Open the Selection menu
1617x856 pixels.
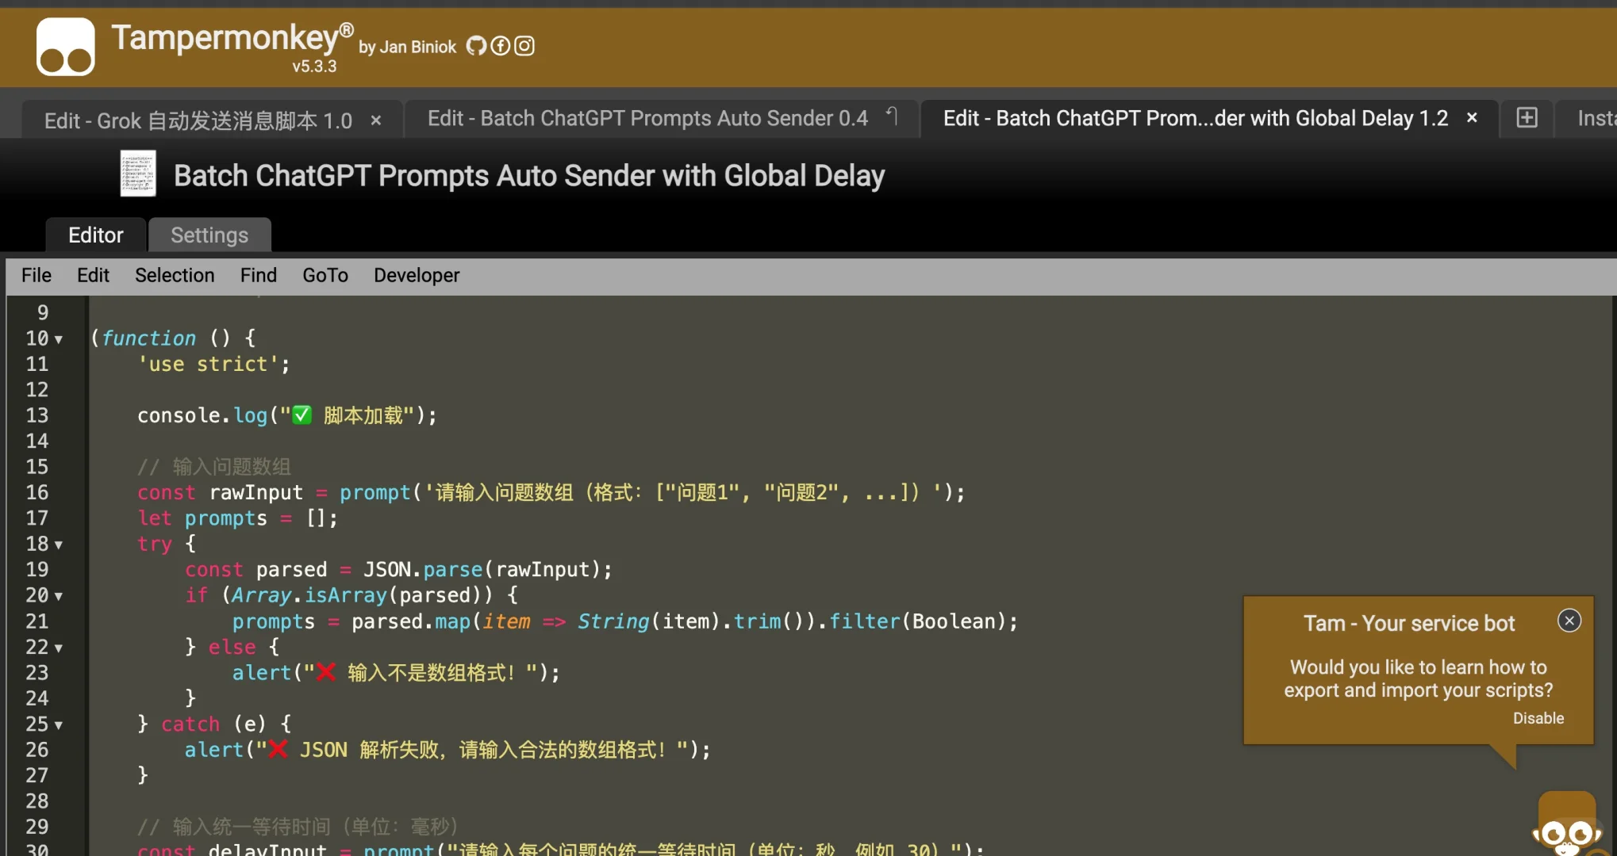point(175,275)
